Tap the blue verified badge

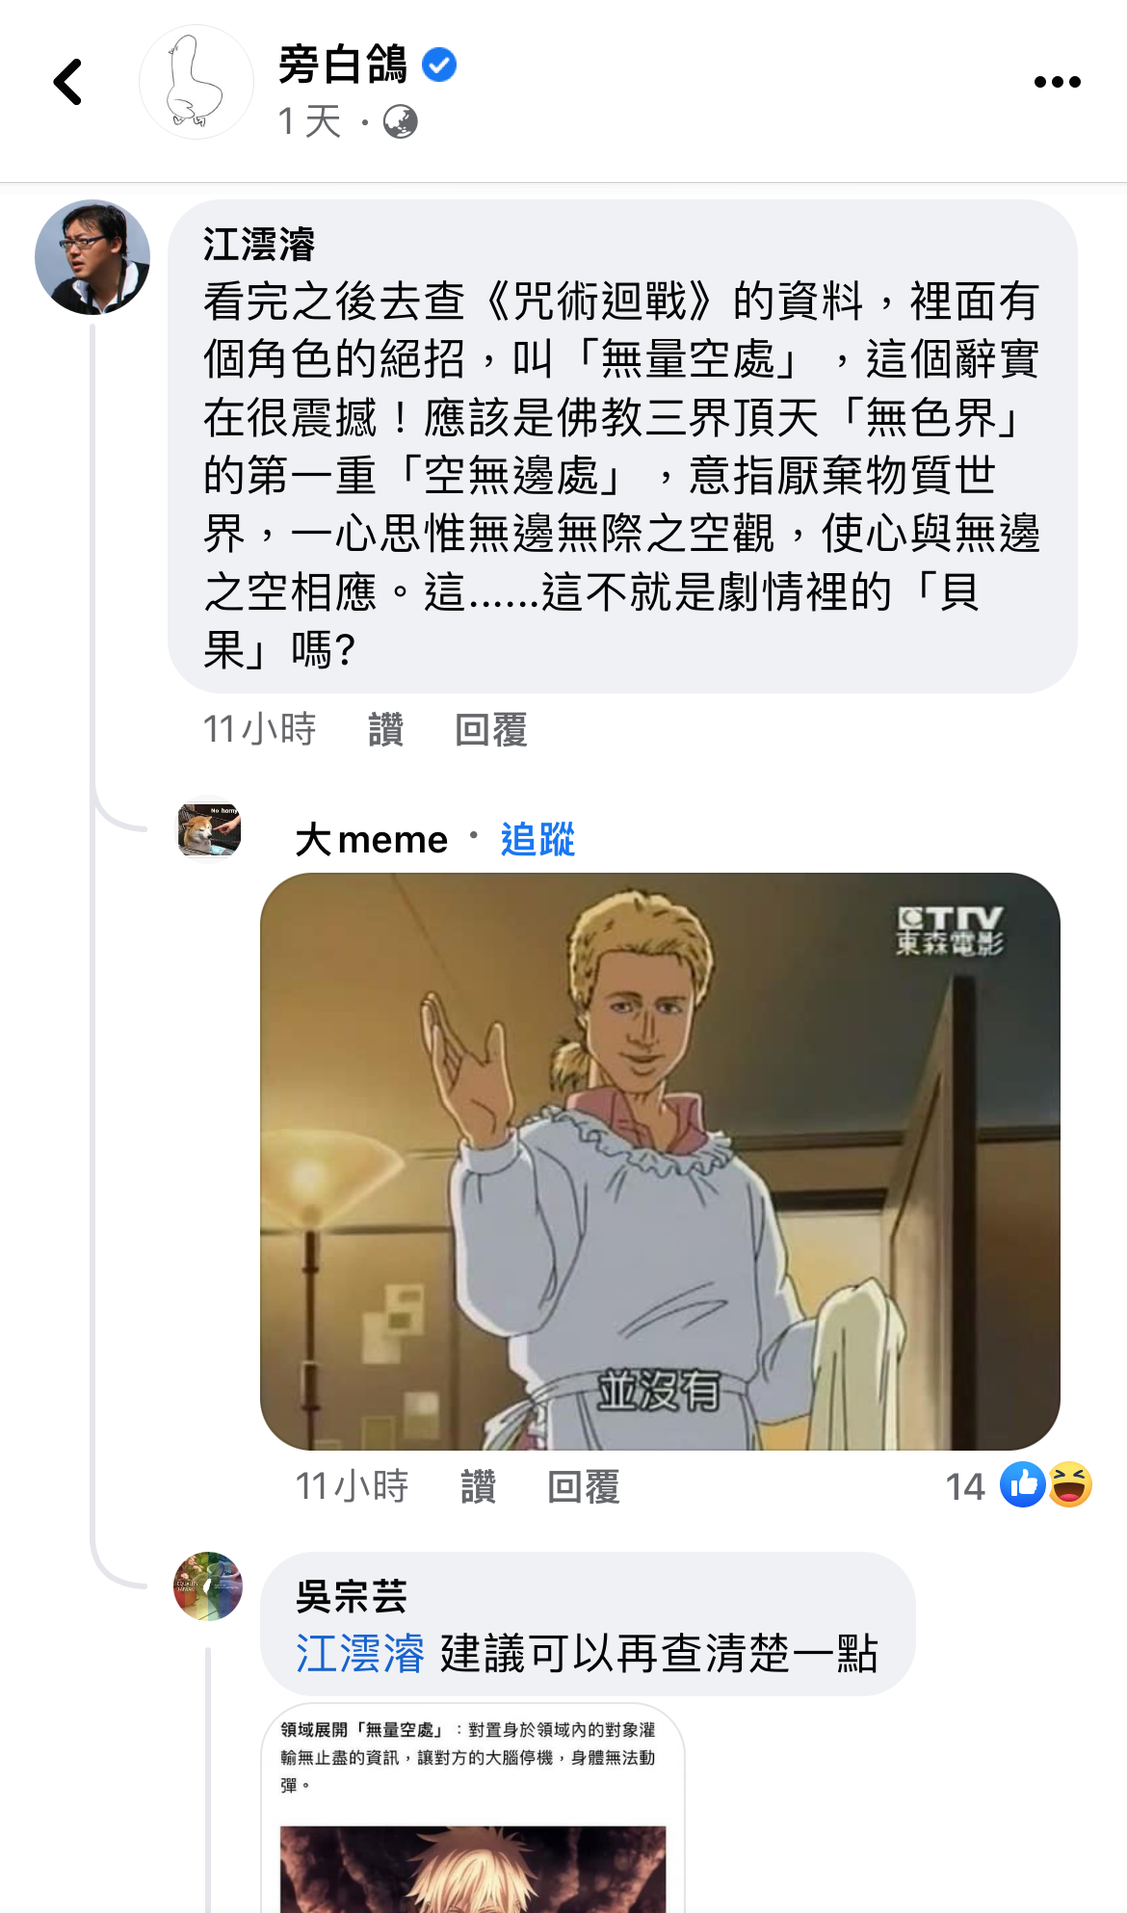point(439,66)
